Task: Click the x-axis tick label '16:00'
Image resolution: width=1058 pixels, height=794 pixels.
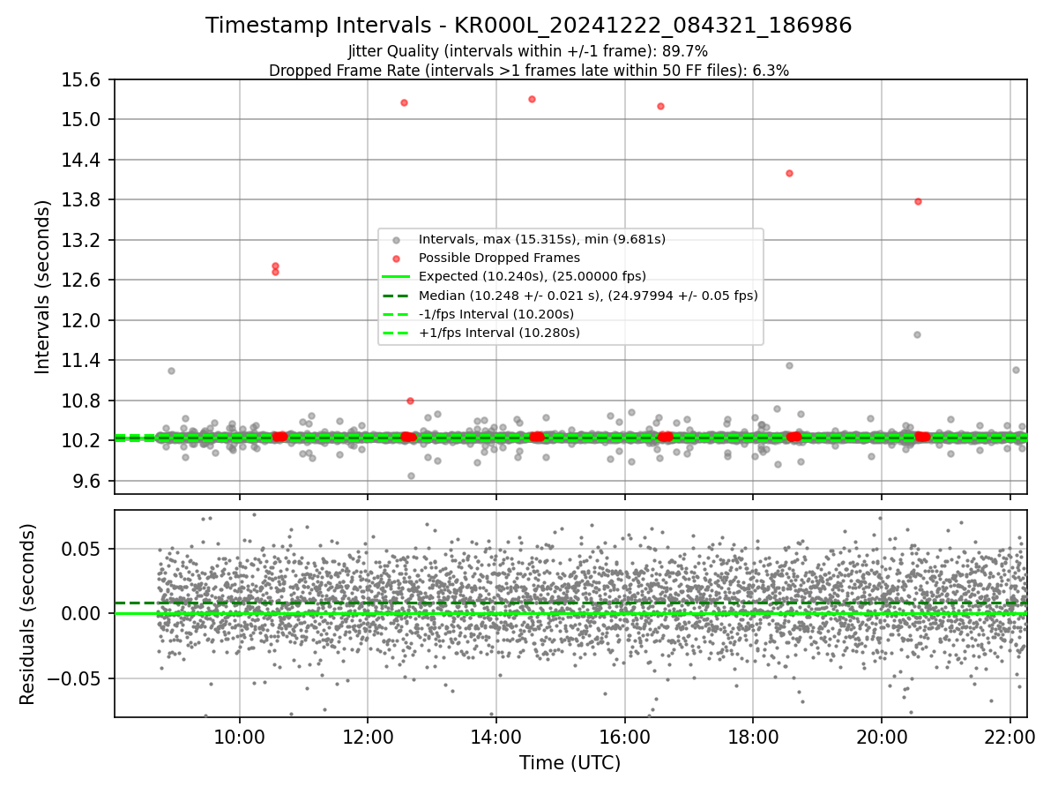Action: [624, 737]
